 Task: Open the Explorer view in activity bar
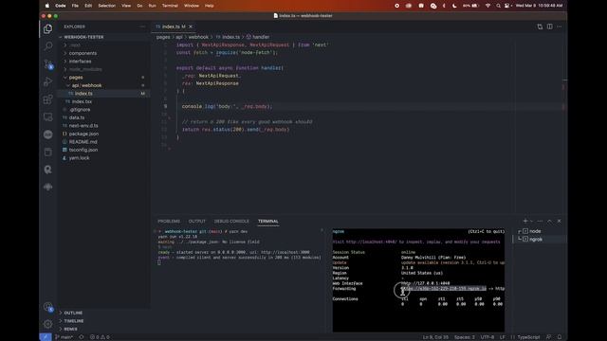tap(48, 29)
